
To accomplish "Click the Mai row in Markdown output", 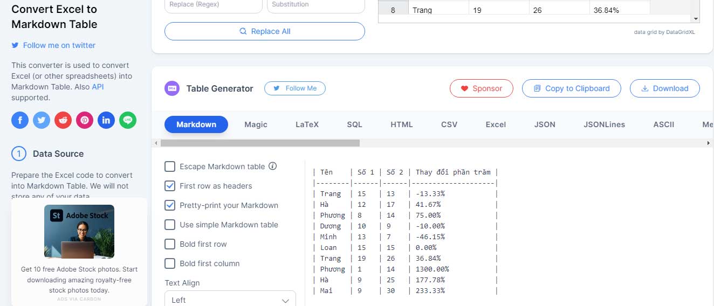I will click(404, 290).
